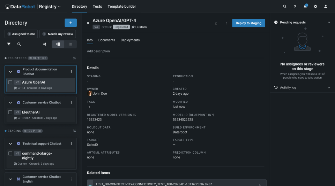335x186 pixels.
Task: Click the share icon in Directory toolbar
Action: [45, 44]
